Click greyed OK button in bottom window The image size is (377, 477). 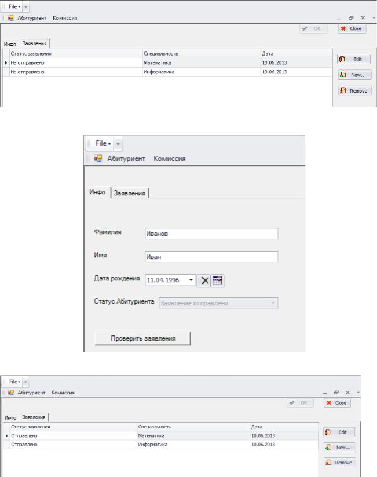click(x=300, y=403)
